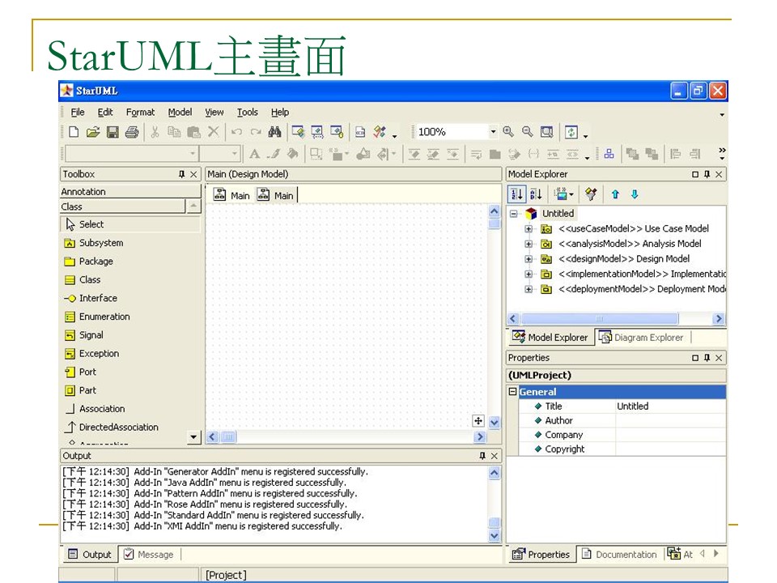Click Model Explorer horizontal scrollbar thumb
The width and height of the screenshot is (777, 583).
[600, 319]
